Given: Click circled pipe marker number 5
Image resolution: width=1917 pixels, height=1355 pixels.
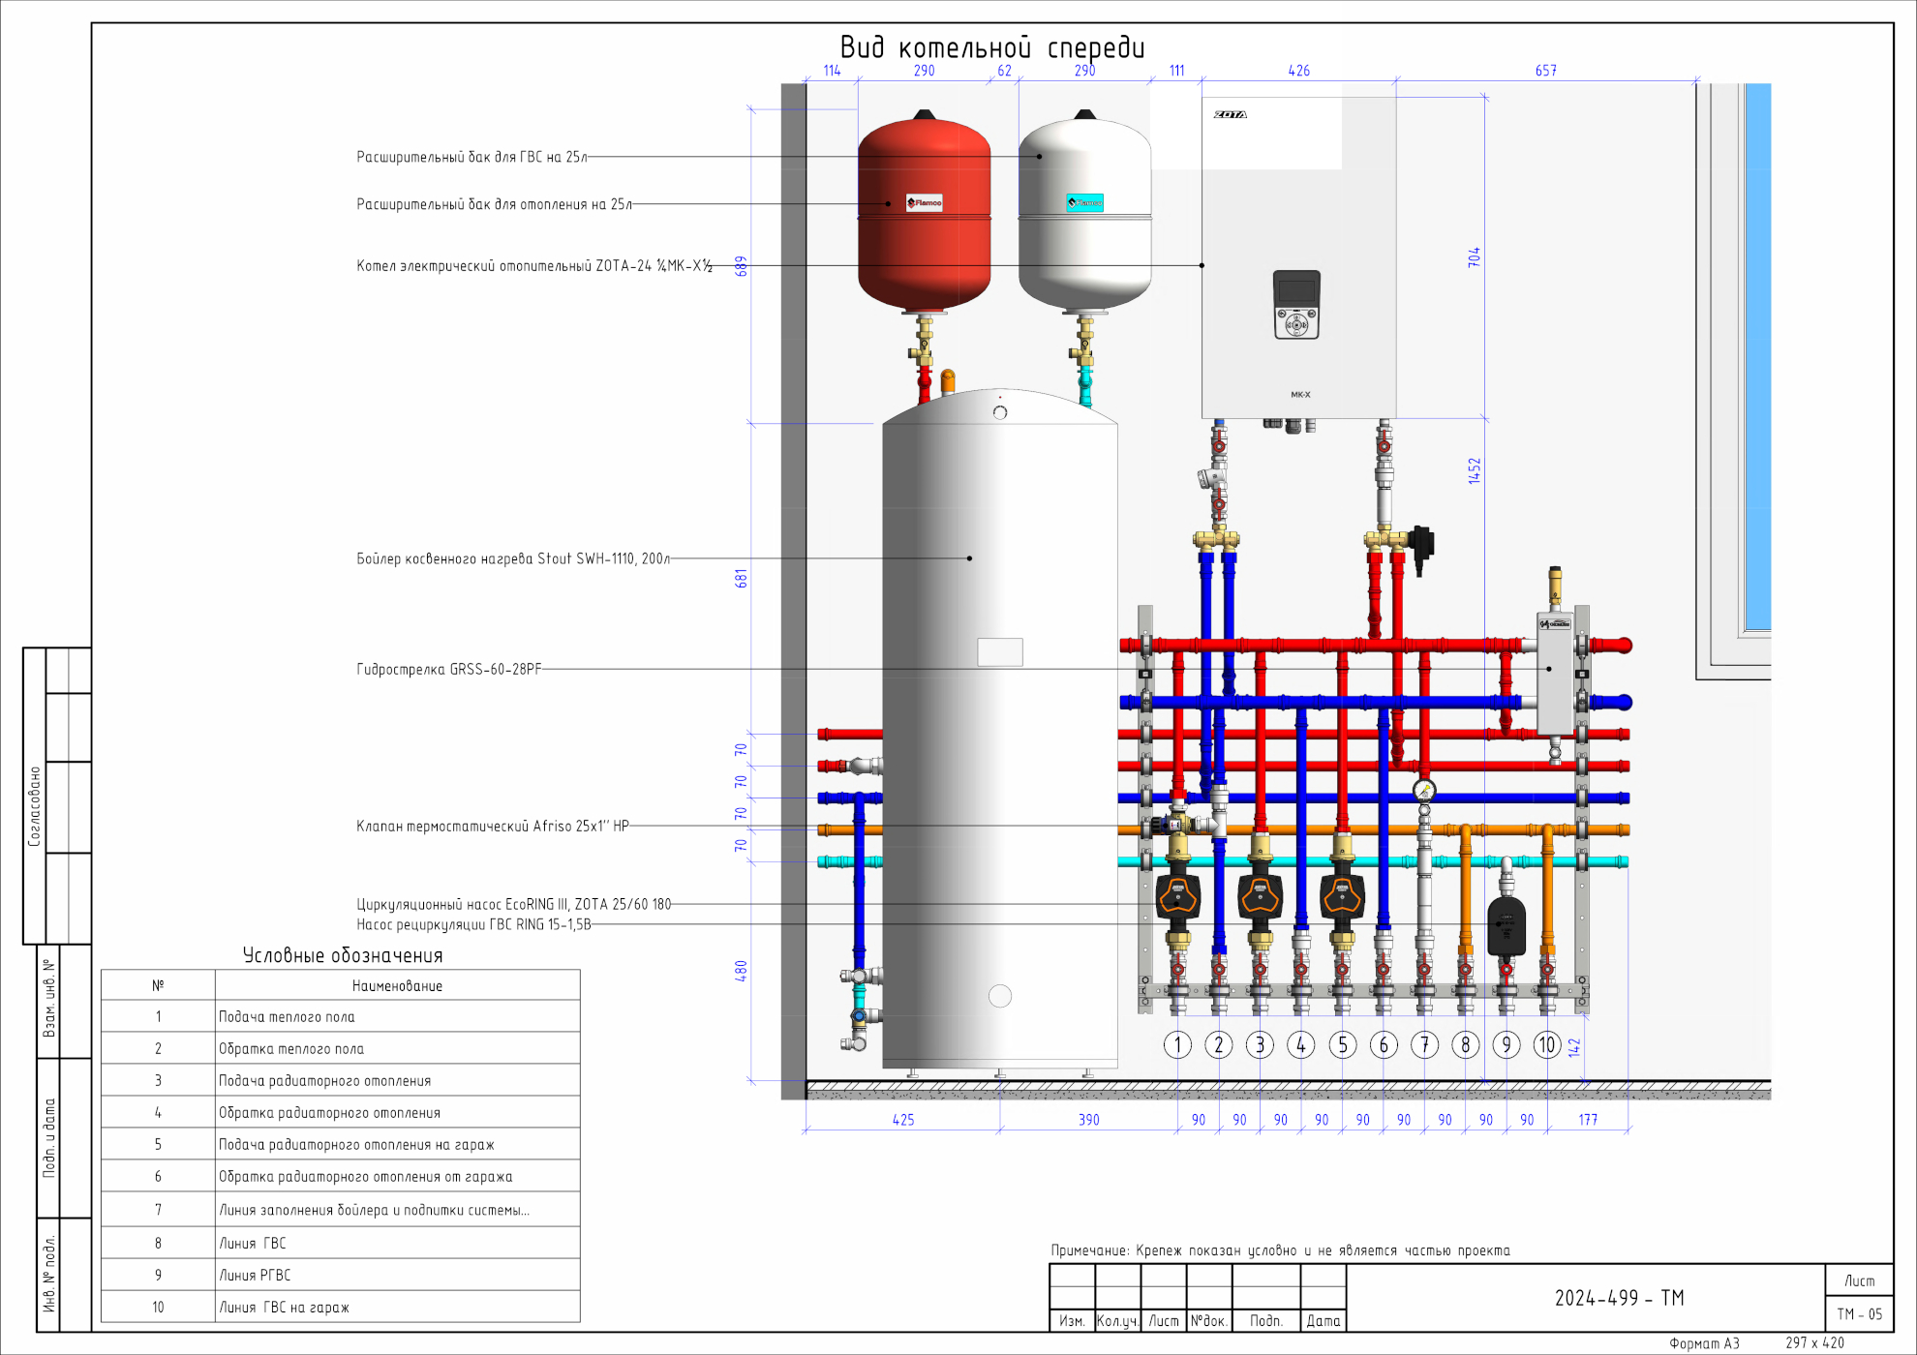Looking at the screenshot, I should coord(1342,1045).
